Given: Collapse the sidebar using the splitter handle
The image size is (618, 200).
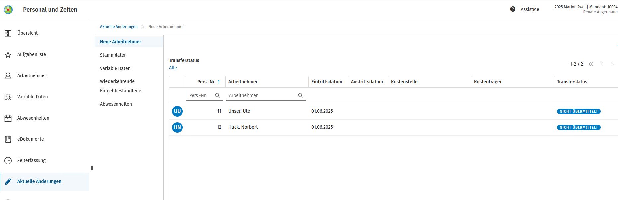Looking at the screenshot, I should coord(92,168).
